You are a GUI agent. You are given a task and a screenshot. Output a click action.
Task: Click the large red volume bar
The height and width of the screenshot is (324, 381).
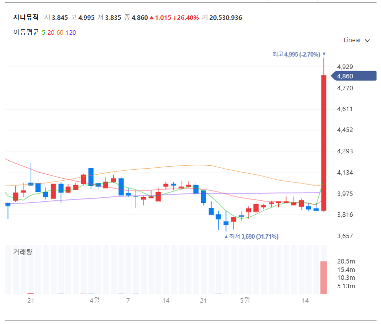(323, 278)
